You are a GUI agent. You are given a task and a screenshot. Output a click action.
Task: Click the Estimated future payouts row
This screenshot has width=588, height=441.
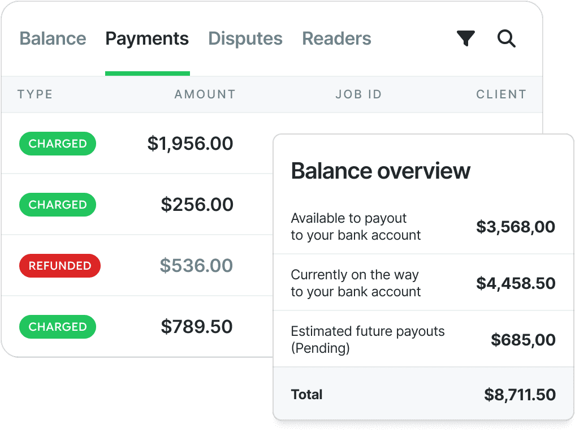[x=423, y=339]
